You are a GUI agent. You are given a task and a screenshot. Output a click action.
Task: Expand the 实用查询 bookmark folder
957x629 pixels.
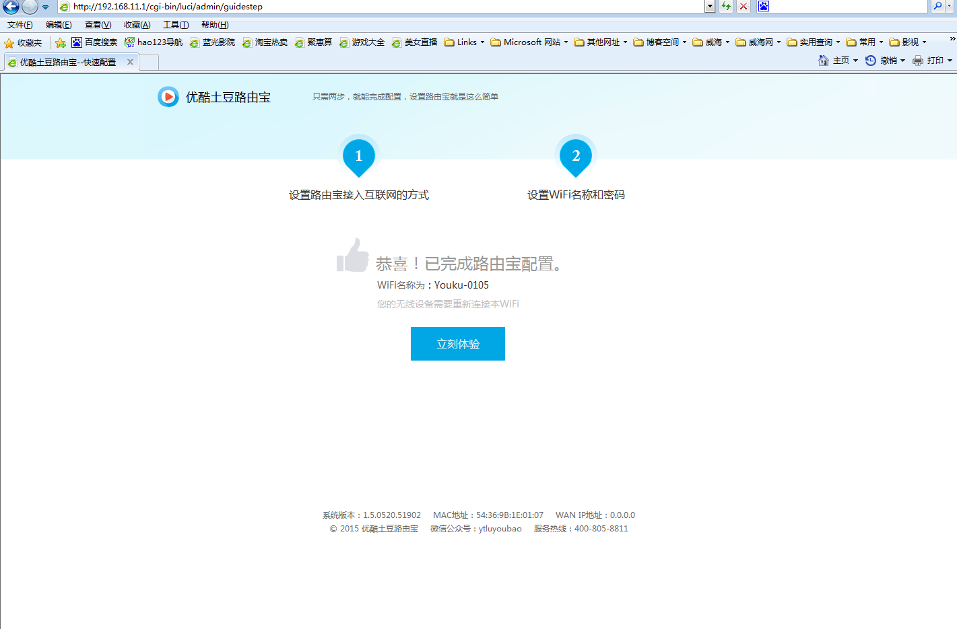813,42
